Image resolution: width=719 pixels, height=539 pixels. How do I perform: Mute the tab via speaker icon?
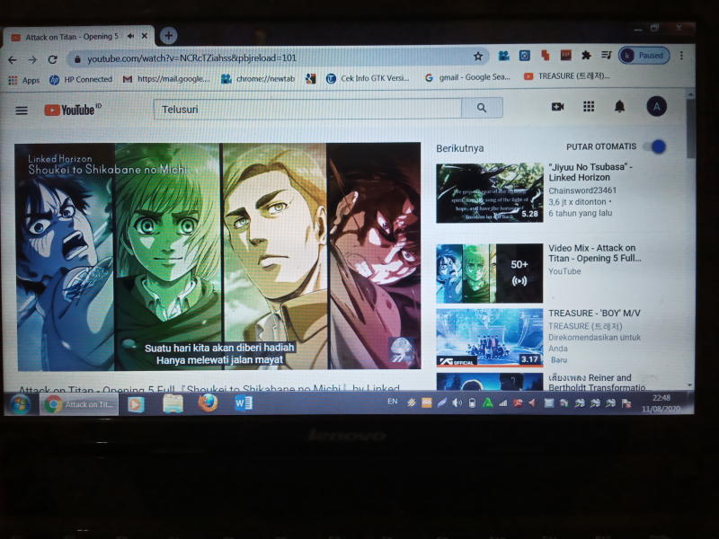pos(130,36)
